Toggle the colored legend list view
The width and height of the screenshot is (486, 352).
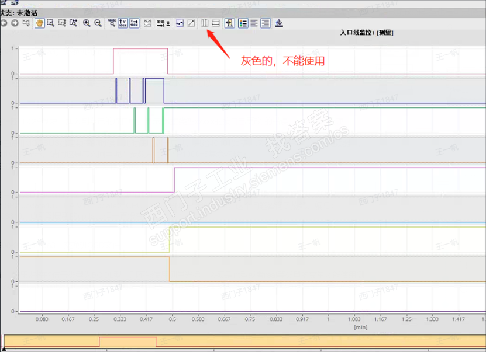243,23
